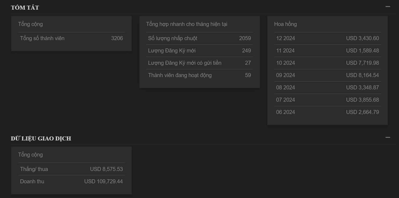Click the commission amount USD 3,855.68
Viewport: 399px width, 198px height.
point(363,100)
